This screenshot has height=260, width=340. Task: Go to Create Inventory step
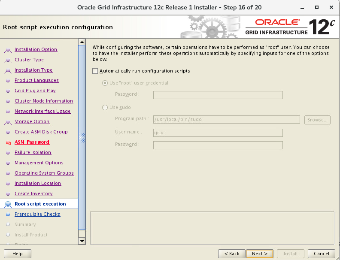pos(34,193)
